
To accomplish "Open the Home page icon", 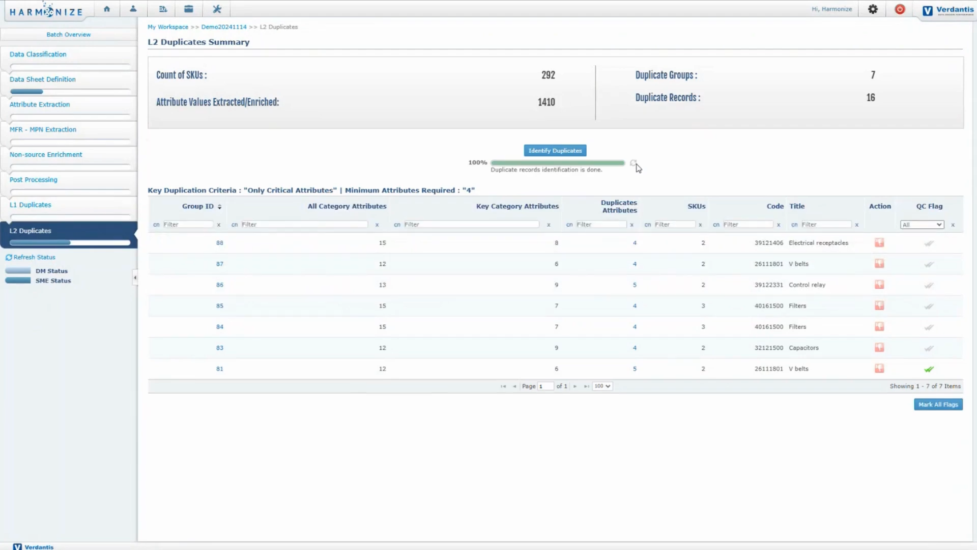I will [x=106, y=9].
